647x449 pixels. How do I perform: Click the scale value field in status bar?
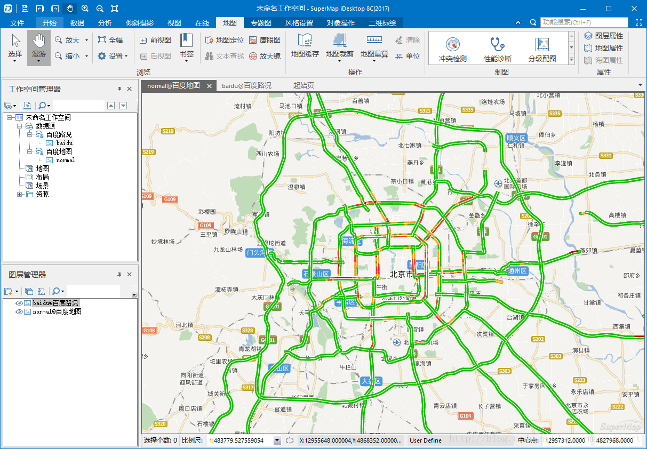point(240,440)
